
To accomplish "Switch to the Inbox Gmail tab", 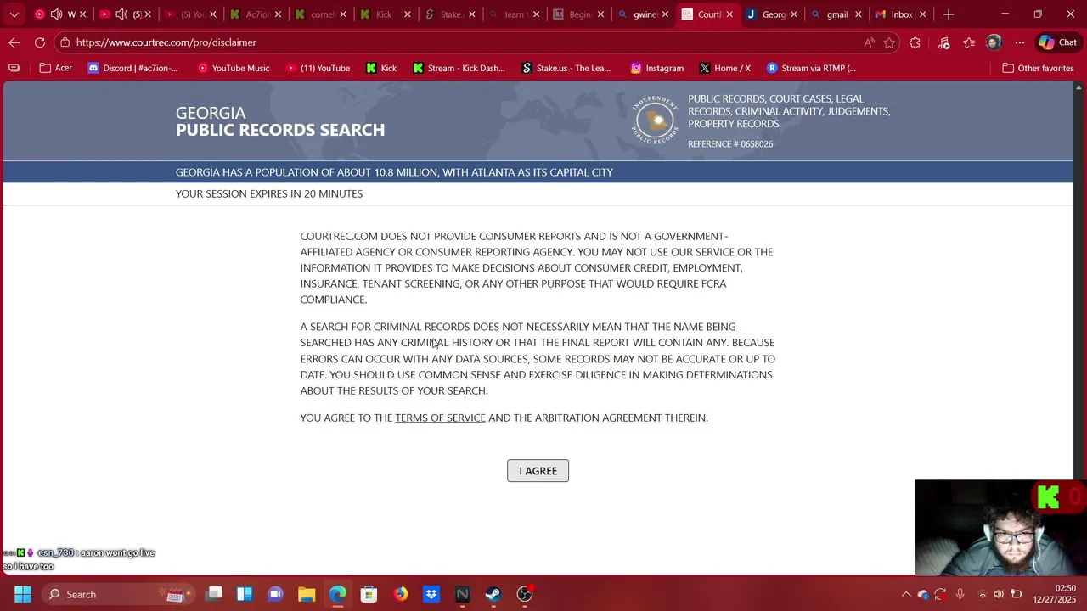I will 900,14.
